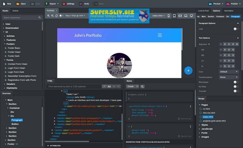This screenshot has width=243, height=148.
Task: Click the Main breadcrumb button
Action: 204,17
